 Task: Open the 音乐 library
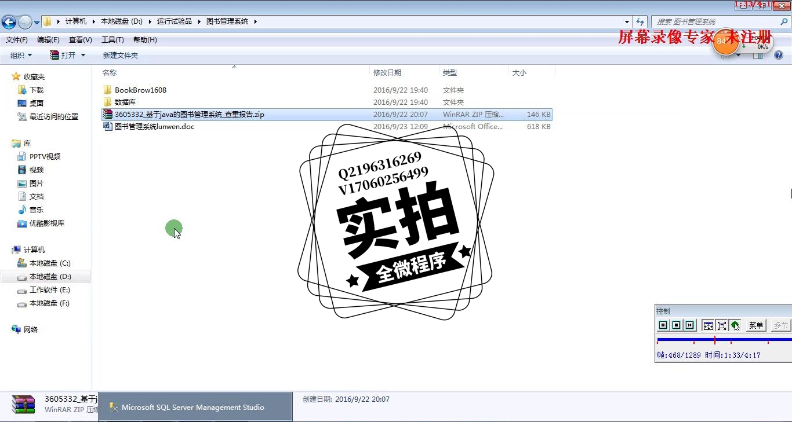pos(37,210)
